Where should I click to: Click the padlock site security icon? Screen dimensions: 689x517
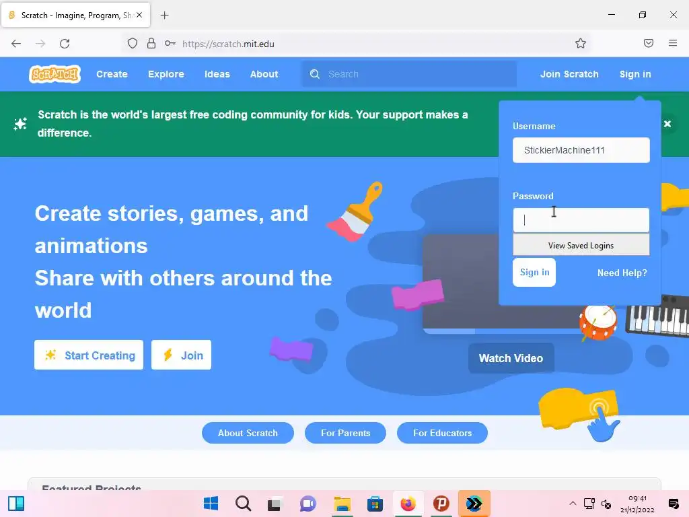[x=151, y=44]
